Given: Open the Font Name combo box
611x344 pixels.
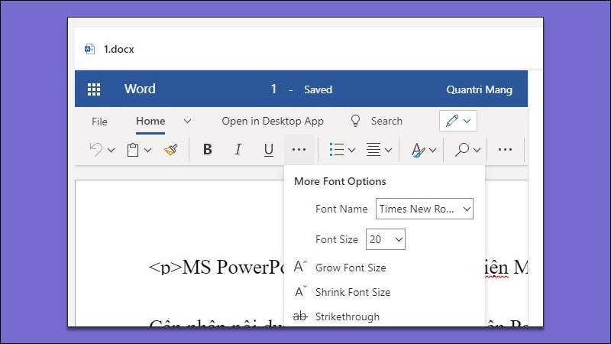Looking at the screenshot, I should (425, 209).
